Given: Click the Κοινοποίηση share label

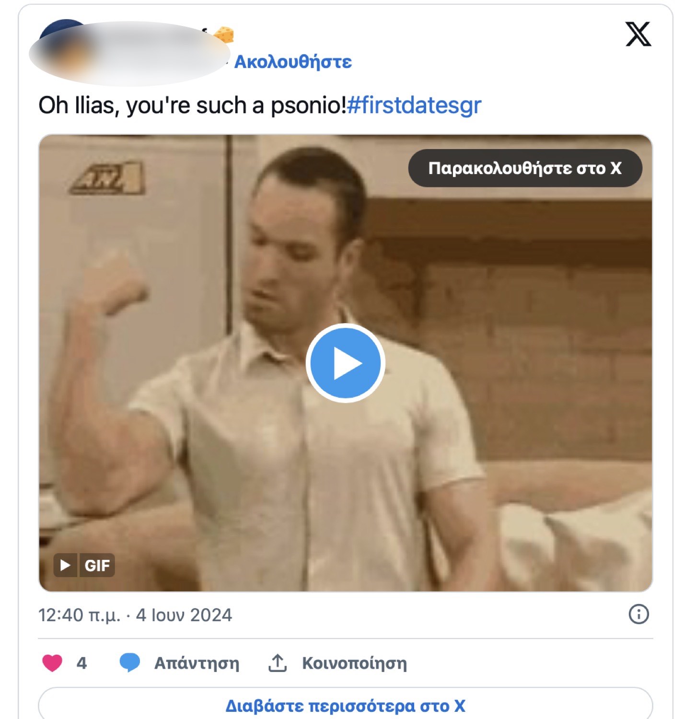Looking at the screenshot, I should pyautogui.click(x=354, y=663).
